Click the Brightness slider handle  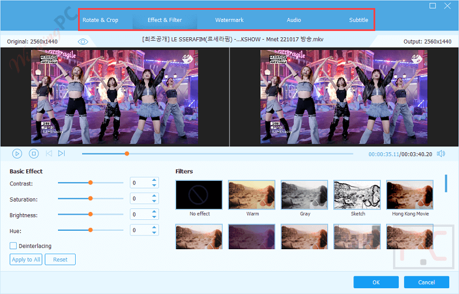(x=91, y=214)
